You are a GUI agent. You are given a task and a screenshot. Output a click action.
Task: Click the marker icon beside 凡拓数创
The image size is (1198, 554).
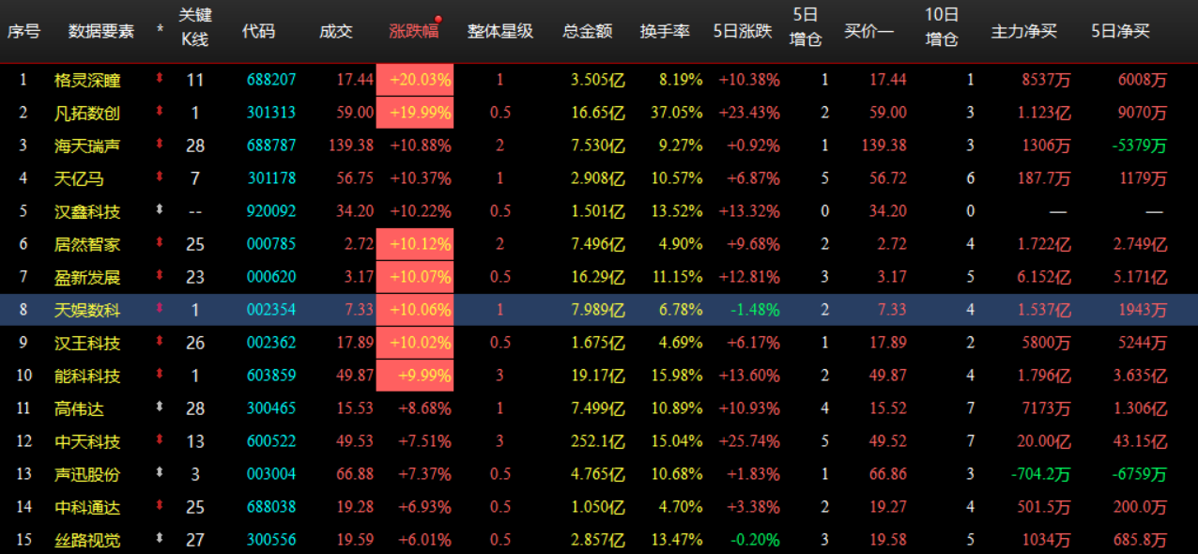pyautogui.click(x=159, y=112)
